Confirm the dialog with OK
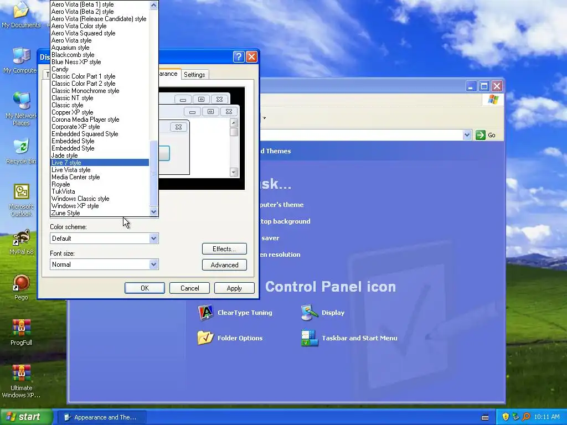Screen dimensions: 567x425 145,288
